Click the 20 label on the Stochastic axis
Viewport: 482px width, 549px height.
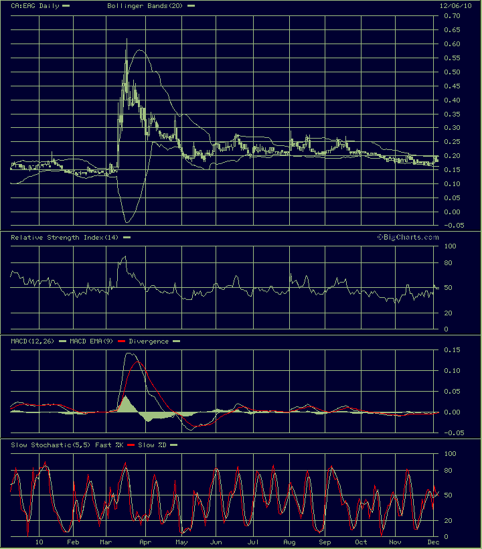448,521
